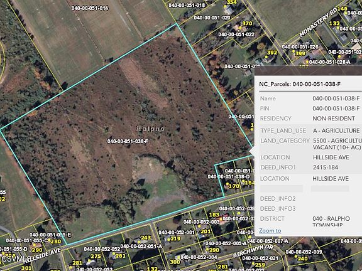Click the yellow address marker 183

(214, 215)
